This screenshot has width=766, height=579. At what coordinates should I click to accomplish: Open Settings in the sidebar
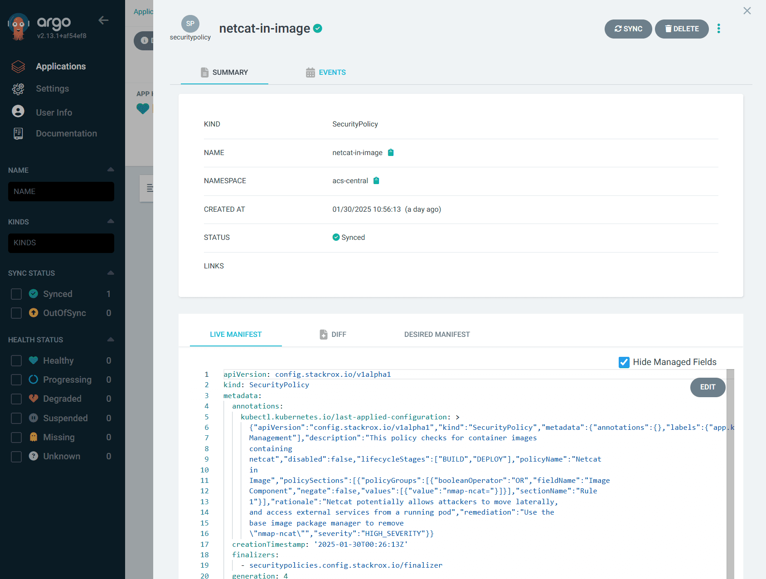click(x=53, y=89)
